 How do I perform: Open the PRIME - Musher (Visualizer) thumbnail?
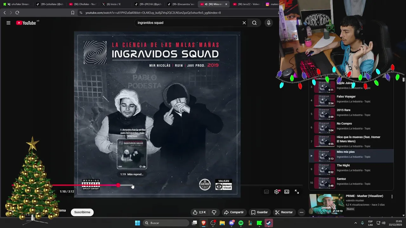tap(326, 204)
